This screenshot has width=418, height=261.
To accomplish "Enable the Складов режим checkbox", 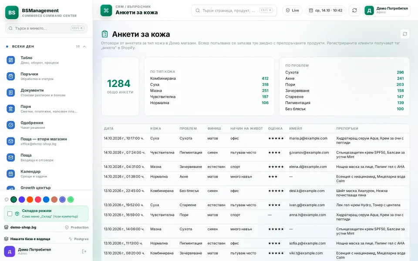I will [x=10, y=214].
